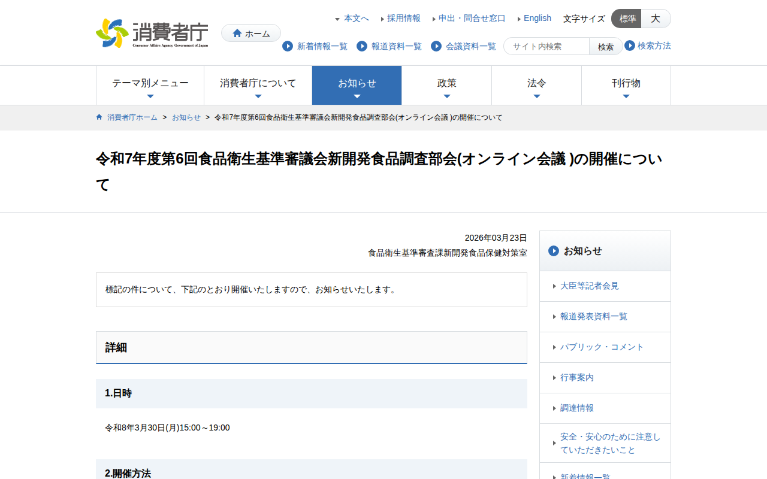Open sidebar 報道発表資料一覧 item
Viewport: 767px width, 479px height.
click(x=605, y=317)
